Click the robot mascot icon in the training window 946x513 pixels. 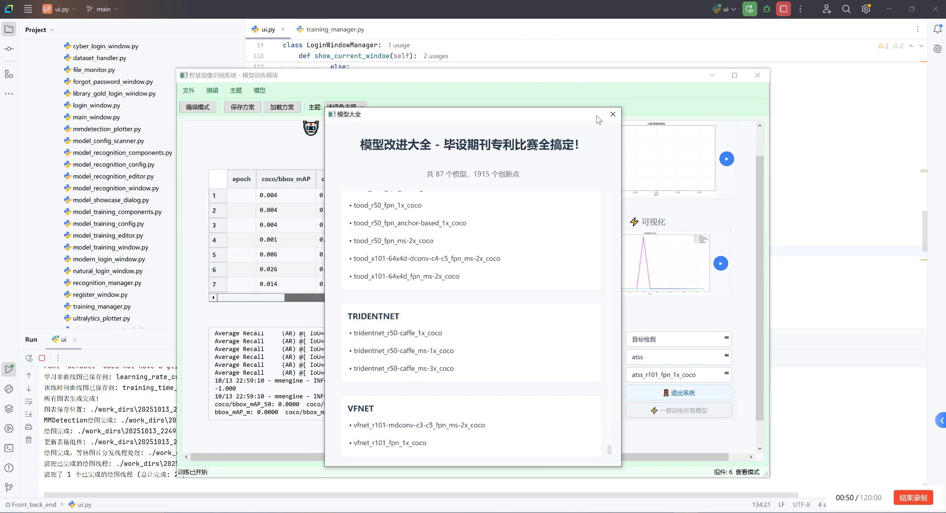click(310, 128)
